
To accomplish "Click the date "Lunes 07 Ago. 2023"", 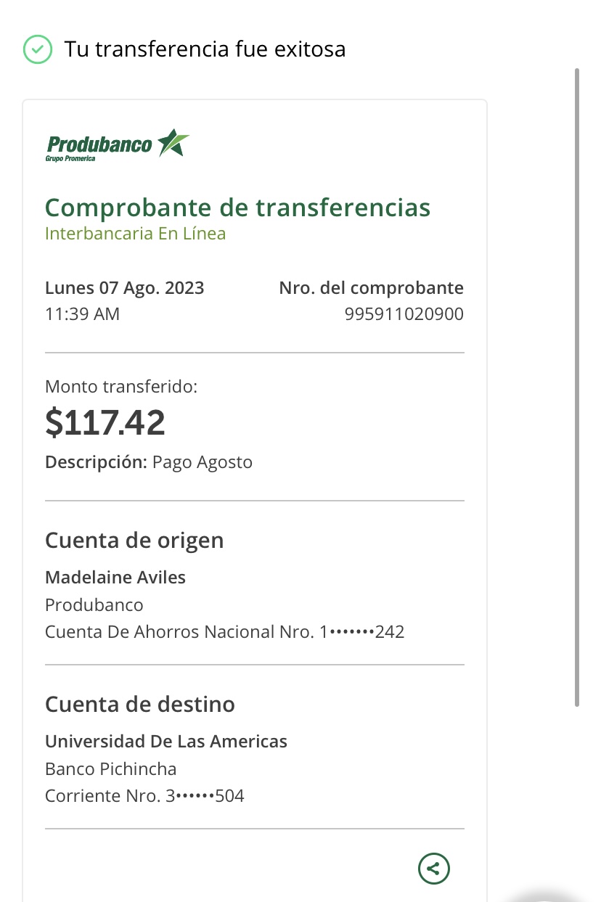I will click(124, 288).
